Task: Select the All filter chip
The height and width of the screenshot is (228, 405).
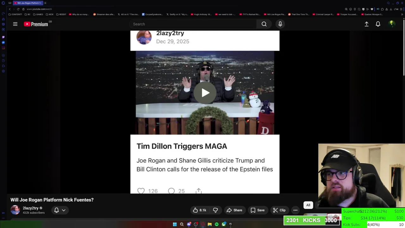Action: pos(308,205)
